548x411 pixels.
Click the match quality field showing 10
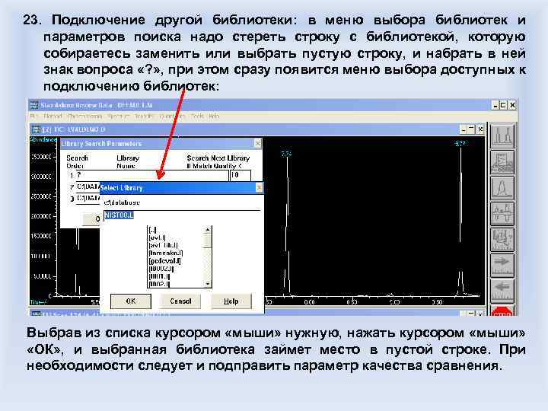click(x=241, y=175)
